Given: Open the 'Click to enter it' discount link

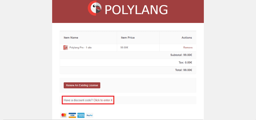Looking at the screenshot, I should click(x=103, y=100).
